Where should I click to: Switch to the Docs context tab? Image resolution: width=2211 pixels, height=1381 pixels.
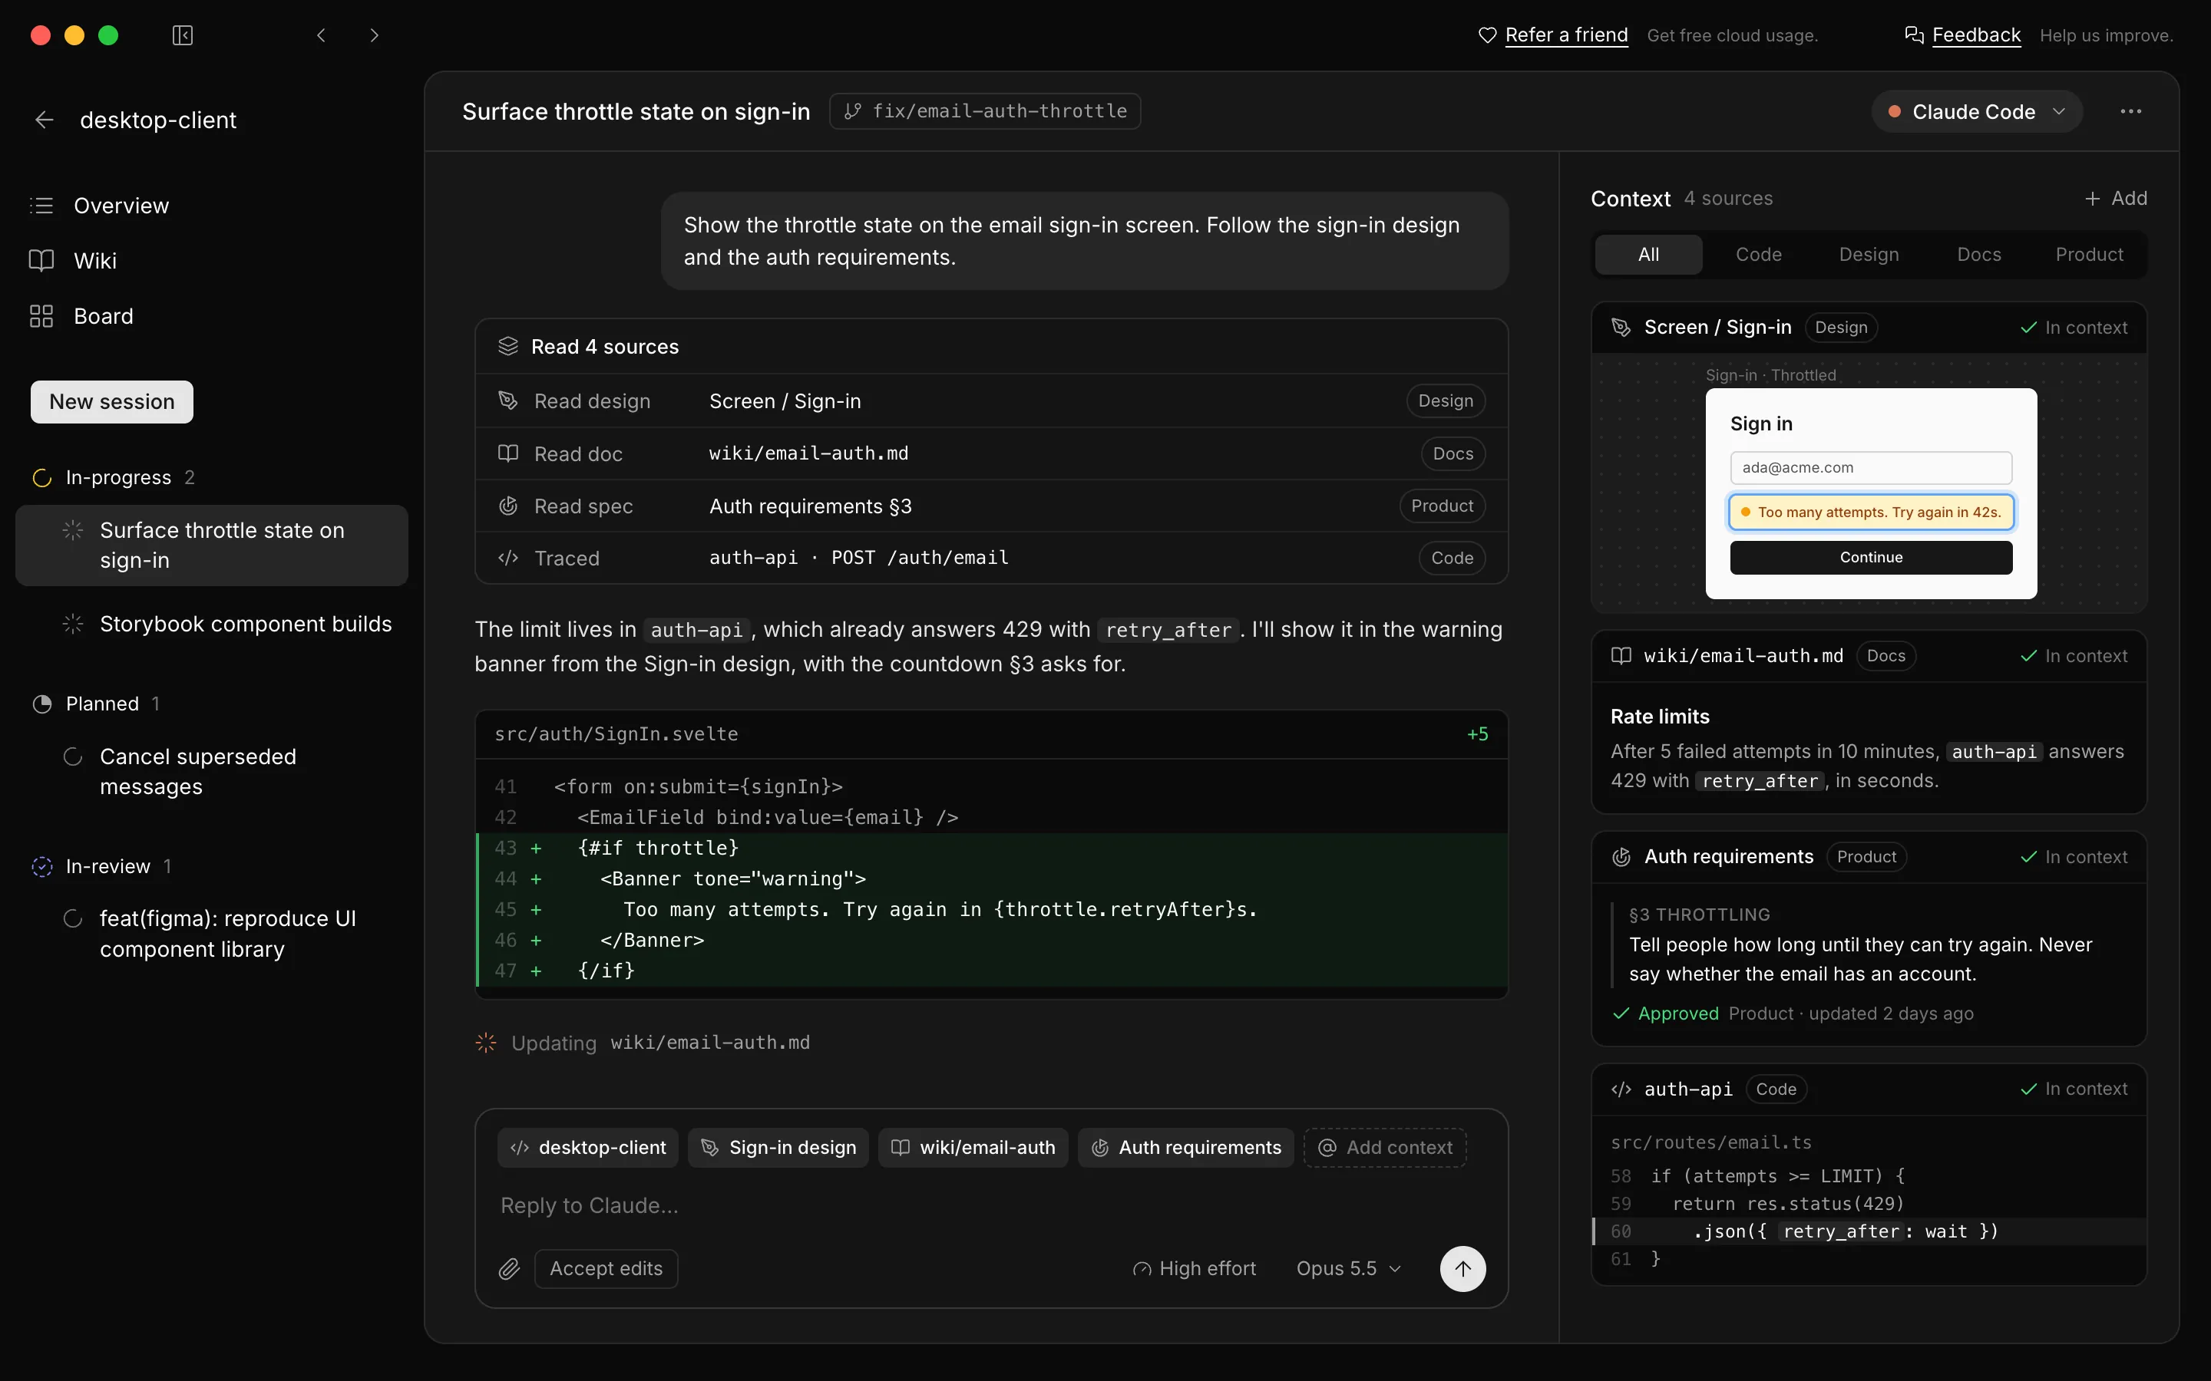[x=1979, y=255]
